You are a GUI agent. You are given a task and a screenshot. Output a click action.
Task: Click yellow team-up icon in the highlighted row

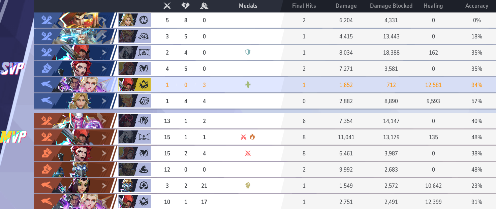(x=144, y=85)
